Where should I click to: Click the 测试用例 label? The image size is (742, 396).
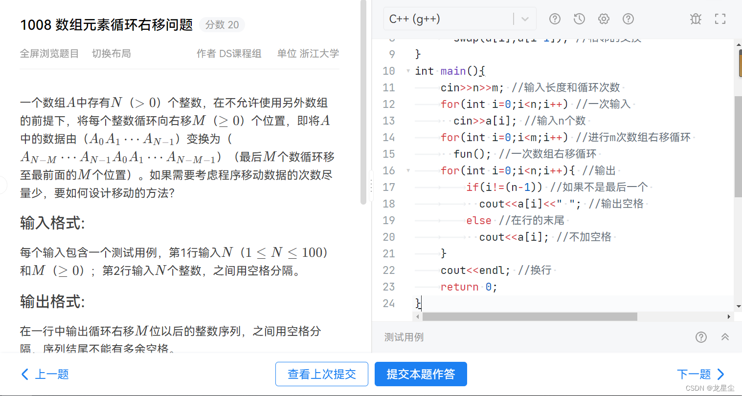tap(404, 337)
